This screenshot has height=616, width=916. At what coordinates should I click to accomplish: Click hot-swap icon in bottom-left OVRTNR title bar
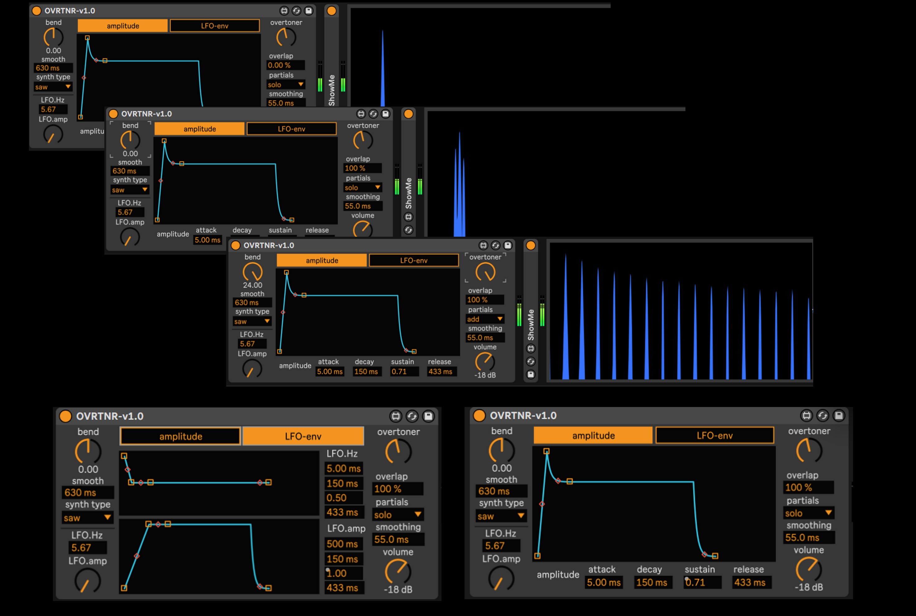[x=412, y=416]
